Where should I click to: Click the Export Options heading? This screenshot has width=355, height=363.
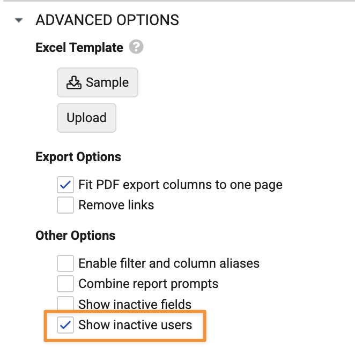[x=78, y=157]
